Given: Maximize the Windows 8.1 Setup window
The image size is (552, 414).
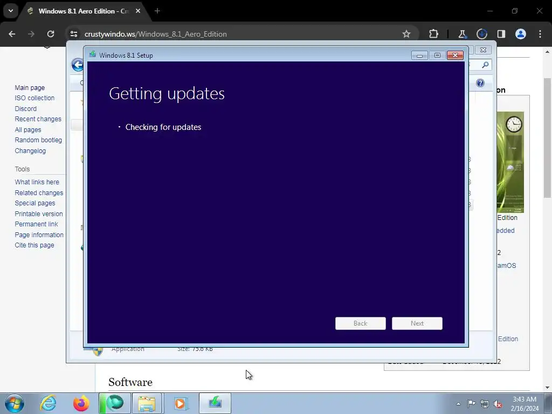Looking at the screenshot, I should tap(437, 56).
